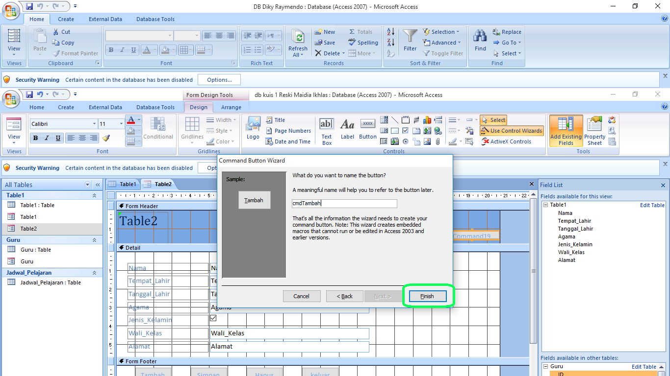Run Spelling check in Records group
This screenshot has width=670, height=376.
pyautogui.click(x=363, y=43)
